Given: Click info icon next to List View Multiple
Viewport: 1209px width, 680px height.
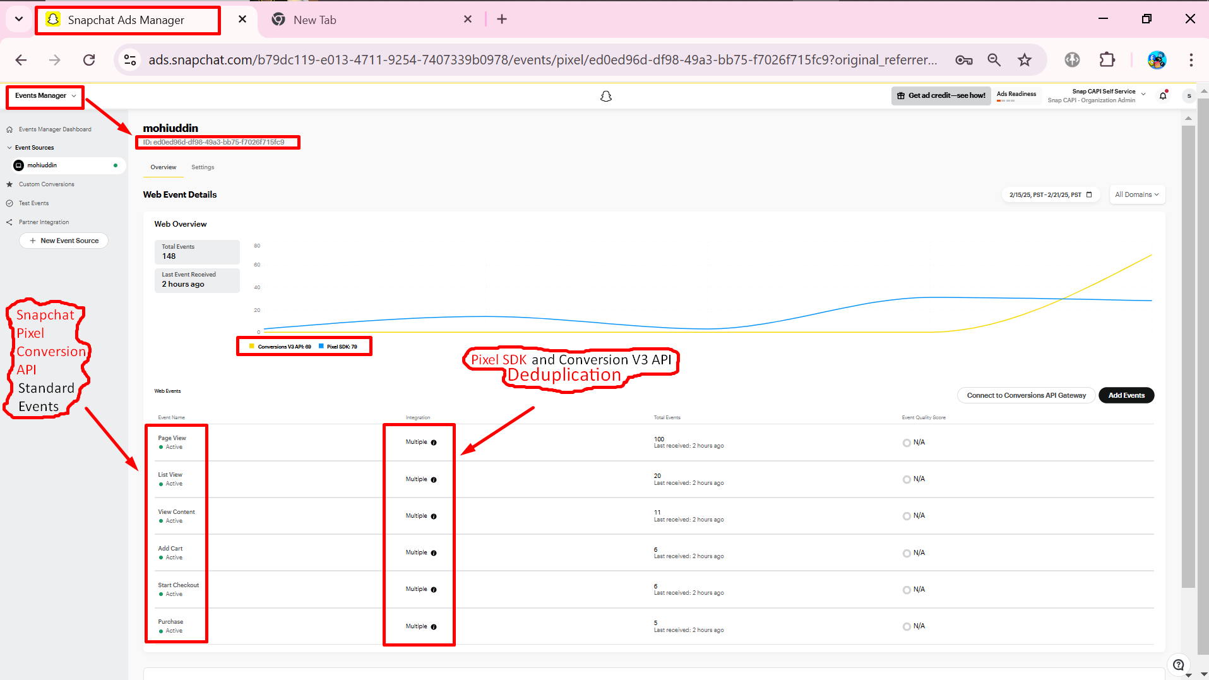Looking at the screenshot, I should click(434, 480).
